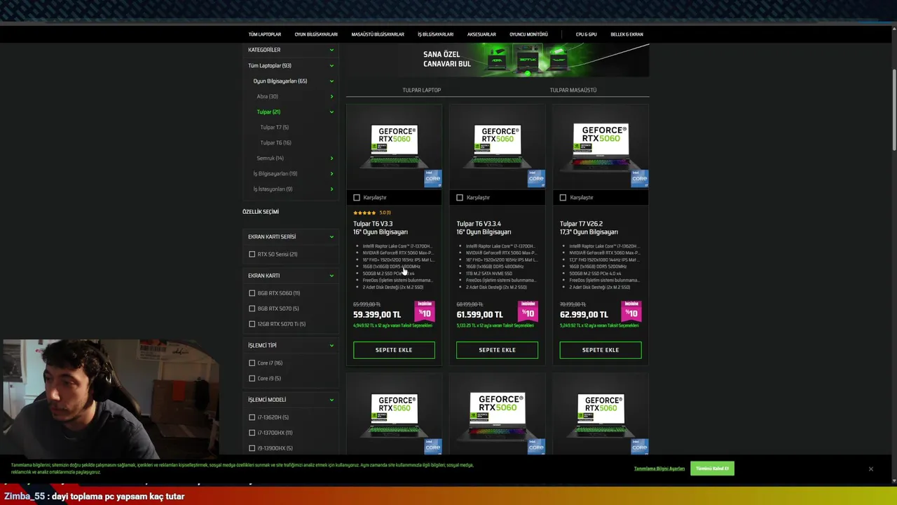Screen dimensions: 897x505
Task: Add 61.599,00 TL laptop to cart
Action: [x=497, y=350]
